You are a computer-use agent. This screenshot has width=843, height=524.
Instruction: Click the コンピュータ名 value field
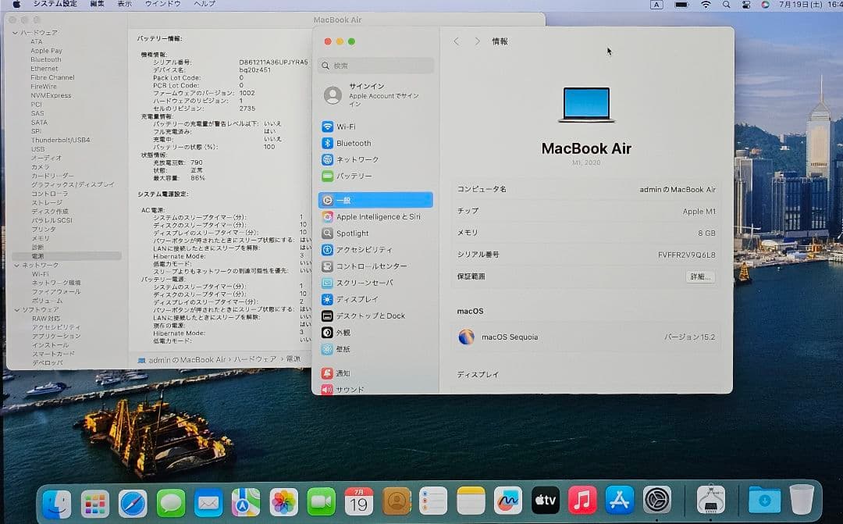click(x=678, y=189)
